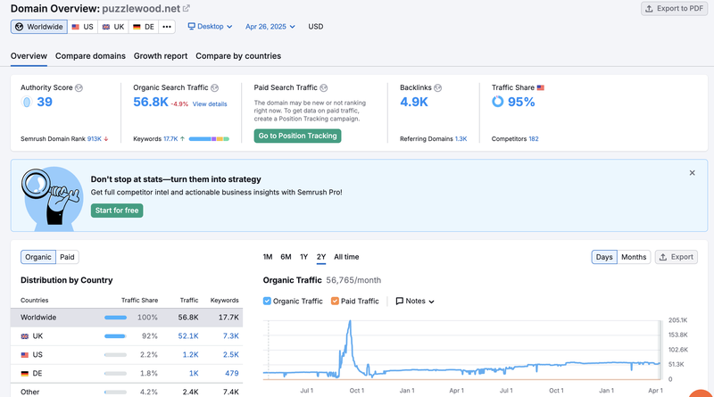Viewport: 714px width, 397px height.
Task: Click the UK keywords value 7.3K
Action: coord(231,336)
